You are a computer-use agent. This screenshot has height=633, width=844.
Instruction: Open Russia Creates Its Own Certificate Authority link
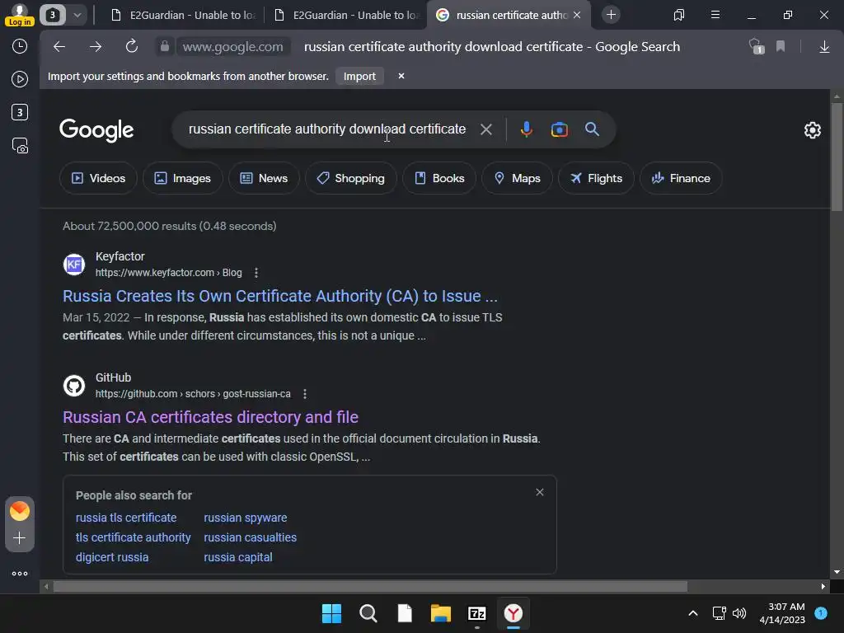280,296
